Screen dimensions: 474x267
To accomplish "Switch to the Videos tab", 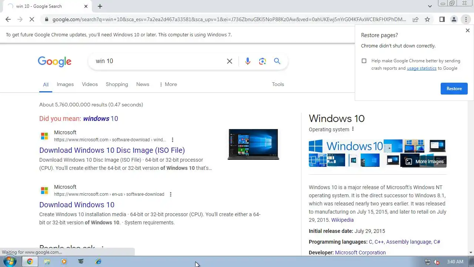I will [90, 84].
